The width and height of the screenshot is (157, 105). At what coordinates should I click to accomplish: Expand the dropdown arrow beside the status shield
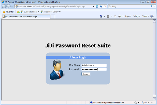(139, 102)
